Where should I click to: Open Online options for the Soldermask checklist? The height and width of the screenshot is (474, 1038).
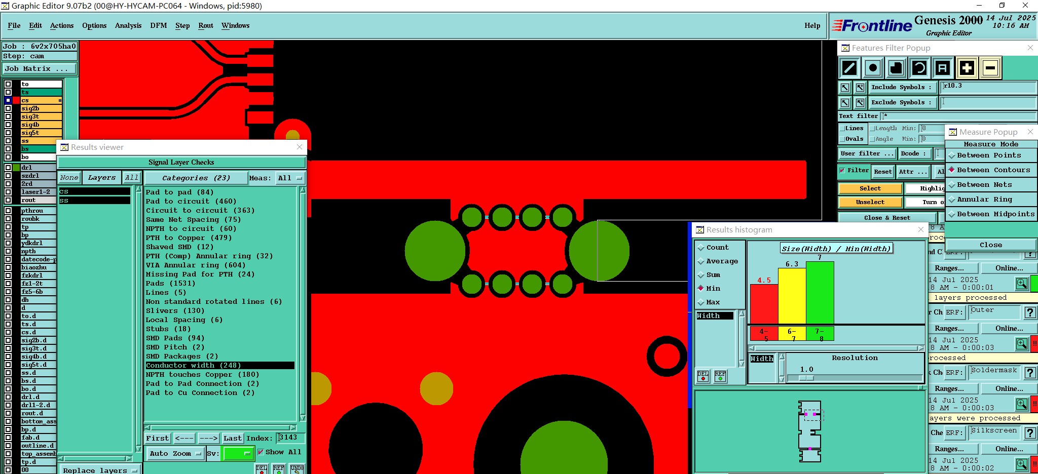tap(1009, 389)
